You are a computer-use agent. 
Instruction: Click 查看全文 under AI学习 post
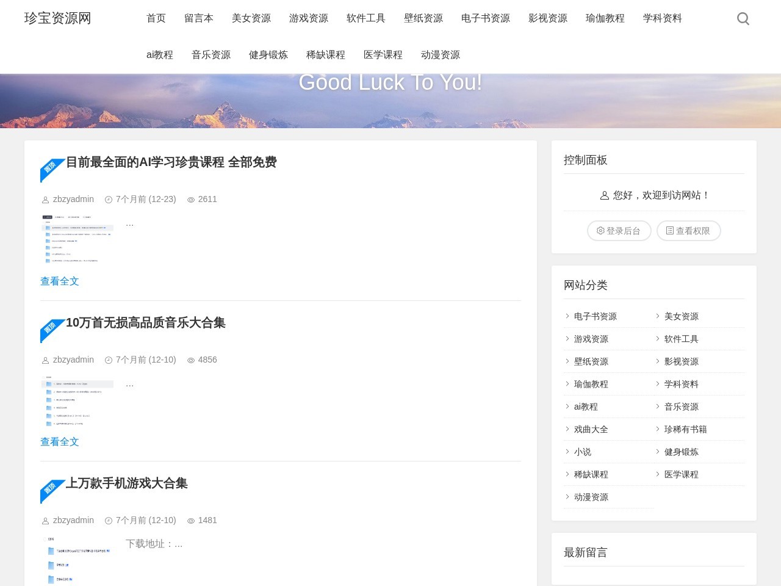coord(60,281)
